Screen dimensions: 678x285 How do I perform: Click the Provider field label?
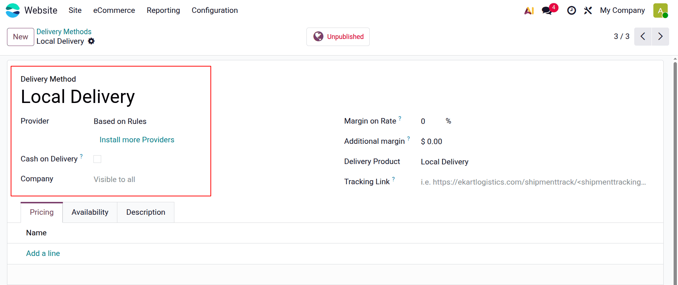coord(35,121)
